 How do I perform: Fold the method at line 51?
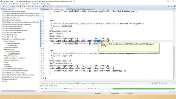pyautogui.click(x=44, y=61)
